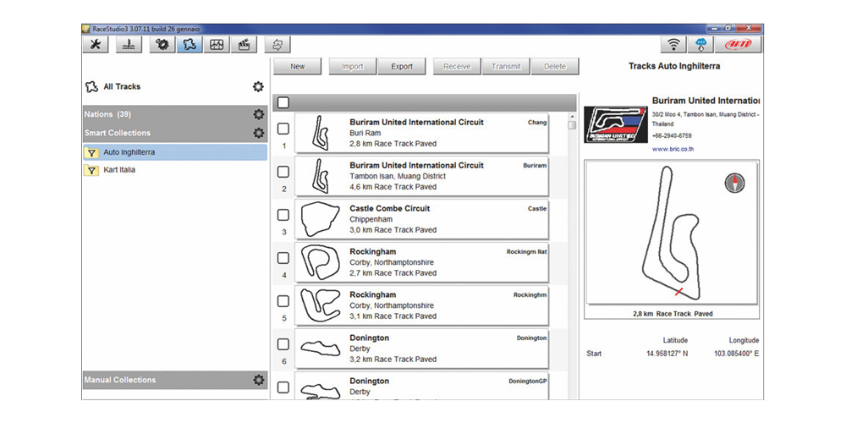Open the Wi-Fi connection icon
846x423 pixels.
click(x=673, y=45)
